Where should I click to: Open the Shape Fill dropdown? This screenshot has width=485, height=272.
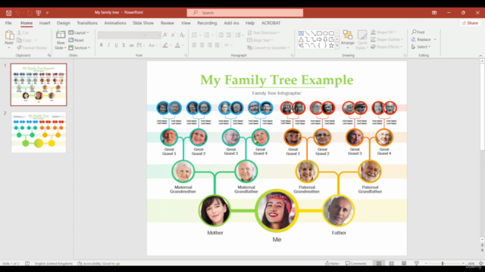(x=383, y=32)
